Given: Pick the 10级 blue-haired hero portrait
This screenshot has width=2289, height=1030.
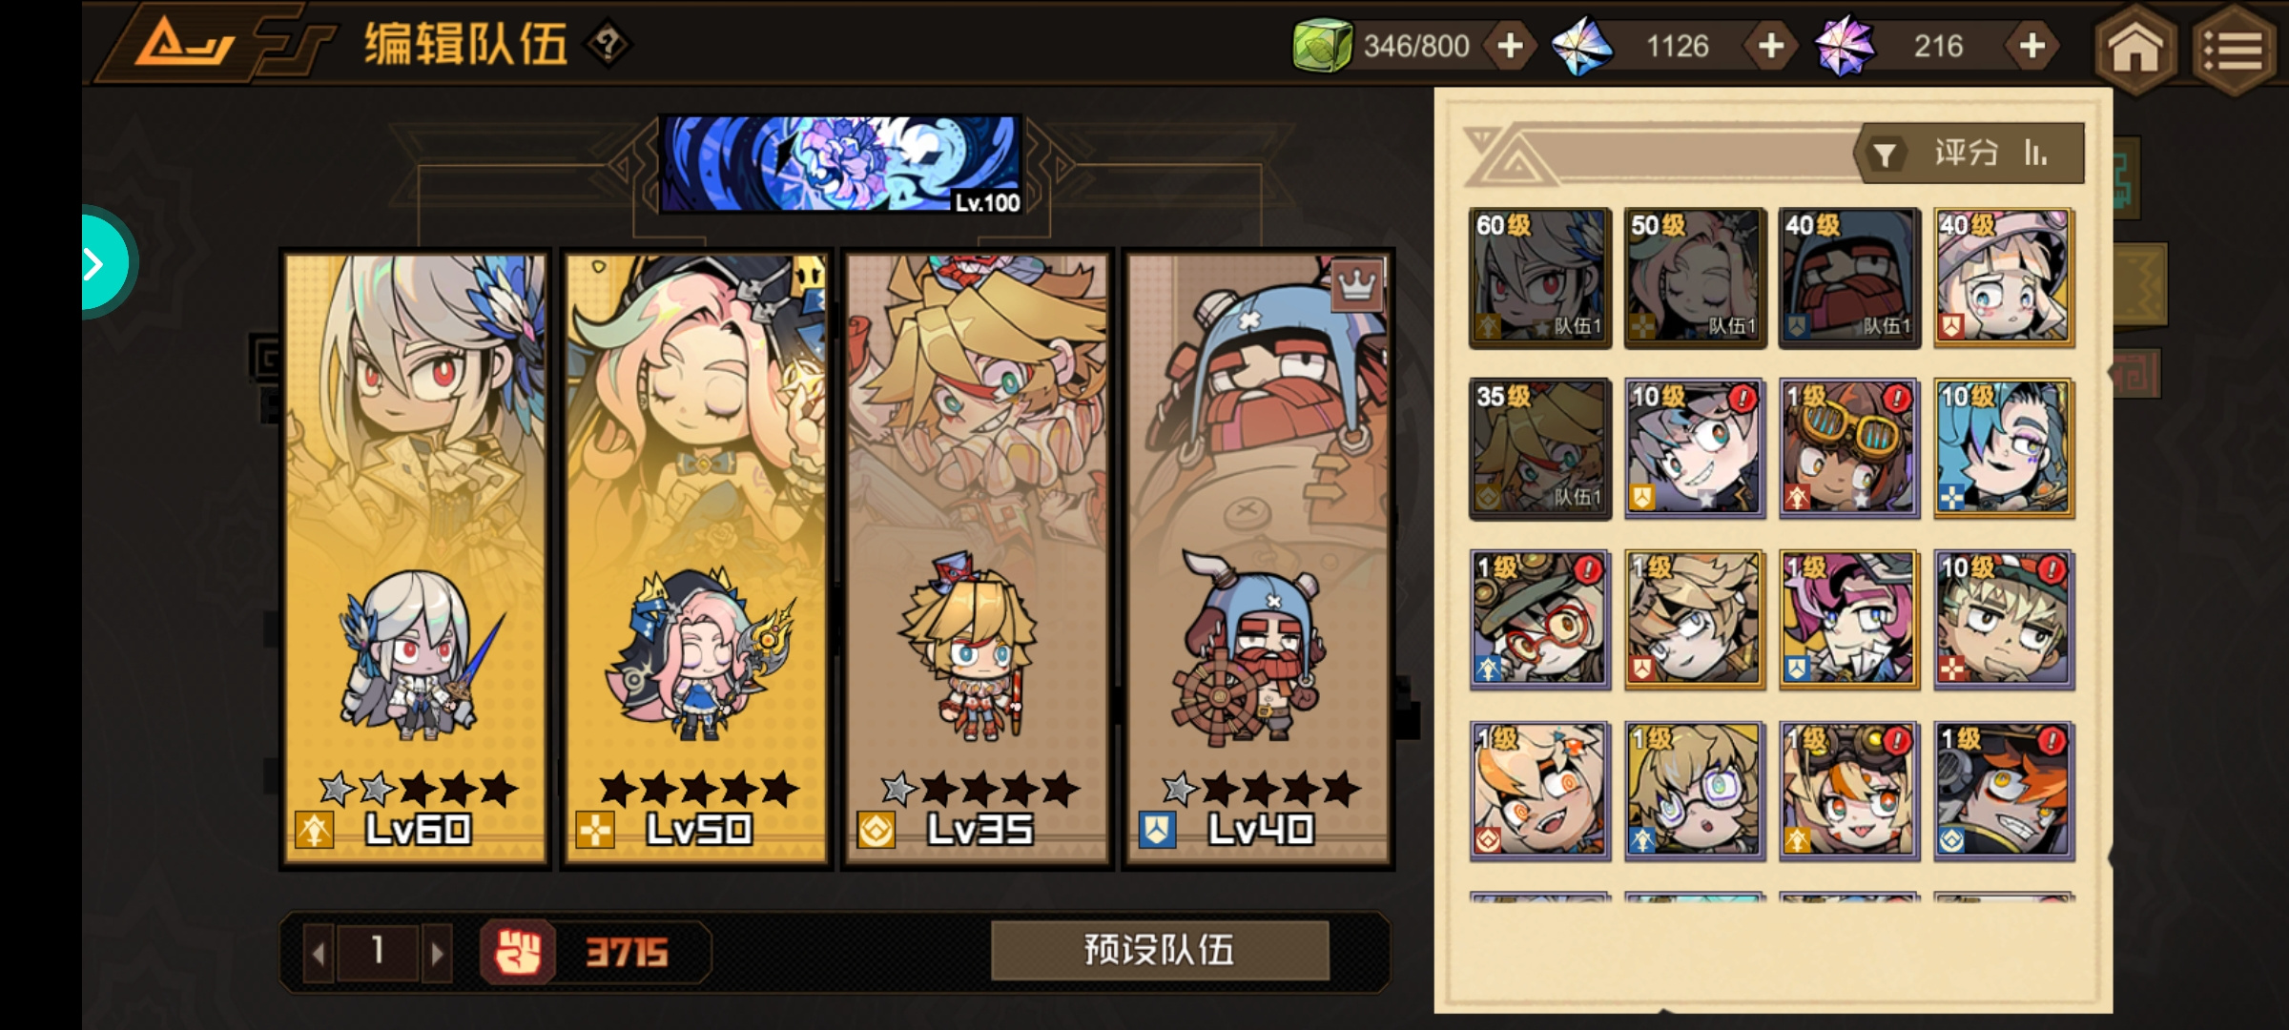Looking at the screenshot, I should tap(2003, 448).
